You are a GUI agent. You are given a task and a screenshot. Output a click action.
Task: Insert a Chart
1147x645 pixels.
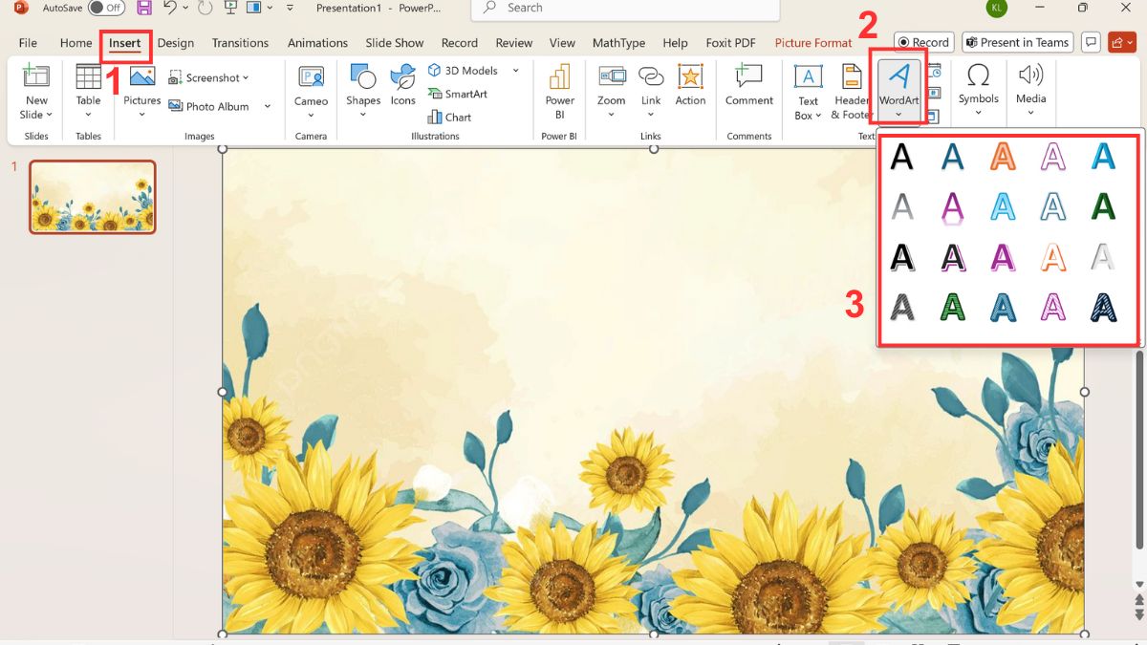click(x=450, y=117)
